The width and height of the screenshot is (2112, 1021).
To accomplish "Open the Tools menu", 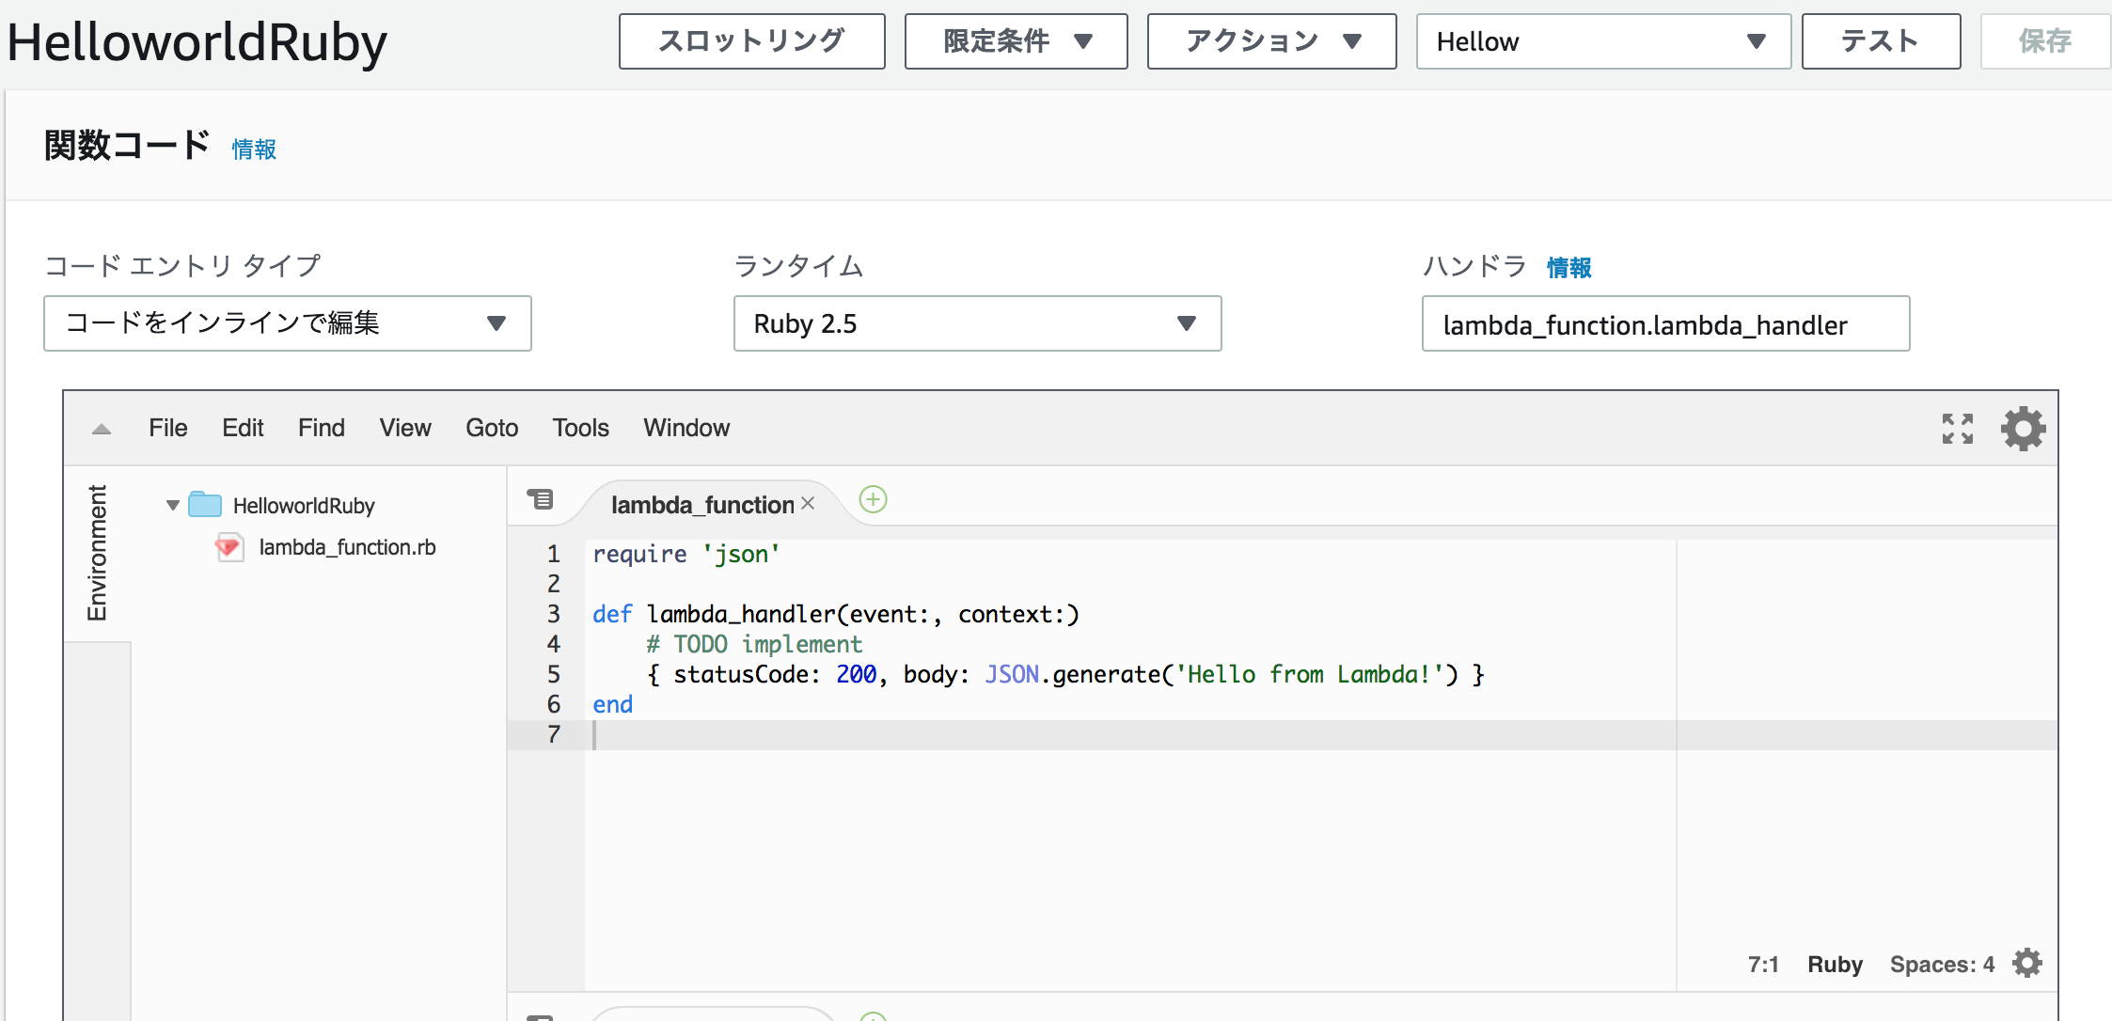I will coord(580,428).
